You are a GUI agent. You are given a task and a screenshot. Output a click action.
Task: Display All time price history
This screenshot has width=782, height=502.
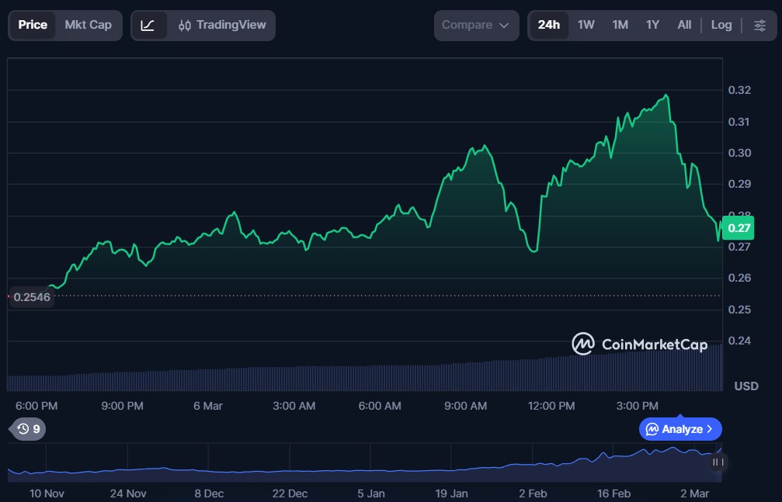coord(683,25)
